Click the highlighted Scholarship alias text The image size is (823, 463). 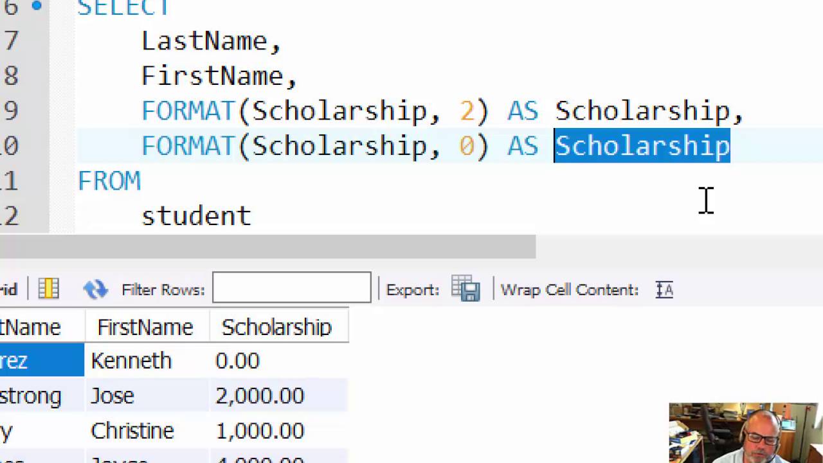point(642,146)
